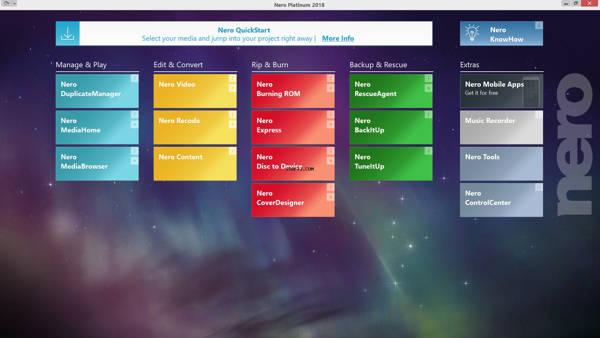Play the Nero Burning ROM tutorial
Viewport: 600px width, 338px height.
[x=331, y=88]
